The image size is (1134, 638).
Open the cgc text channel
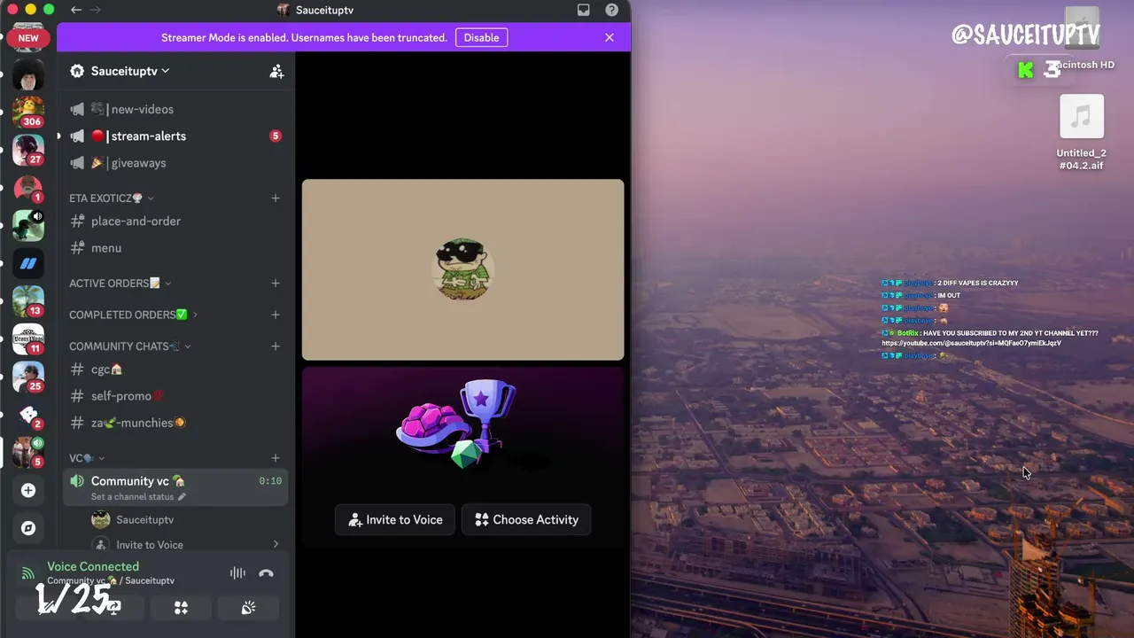(175, 370)
